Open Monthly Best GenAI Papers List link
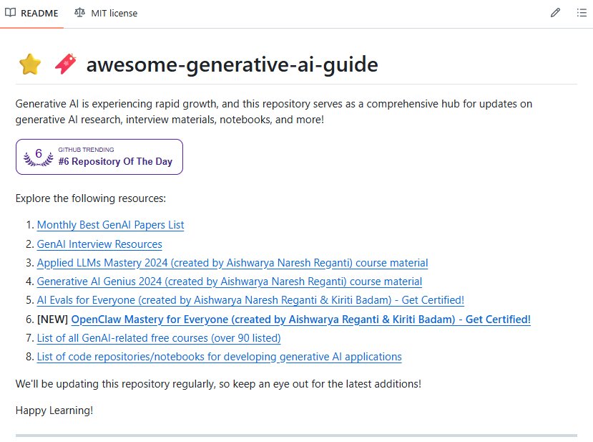This screenshot has height=442, width=593. pos(110,225)
